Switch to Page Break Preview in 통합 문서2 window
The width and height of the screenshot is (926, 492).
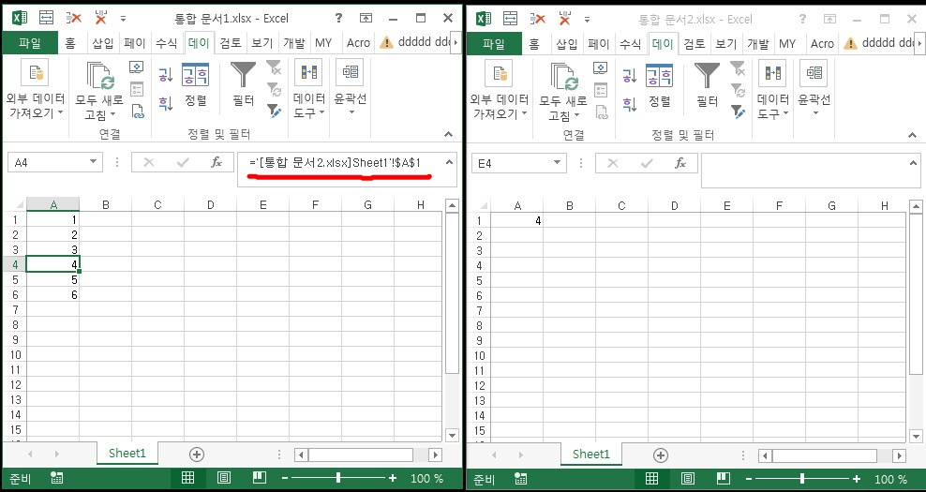(x=724, y=479)
